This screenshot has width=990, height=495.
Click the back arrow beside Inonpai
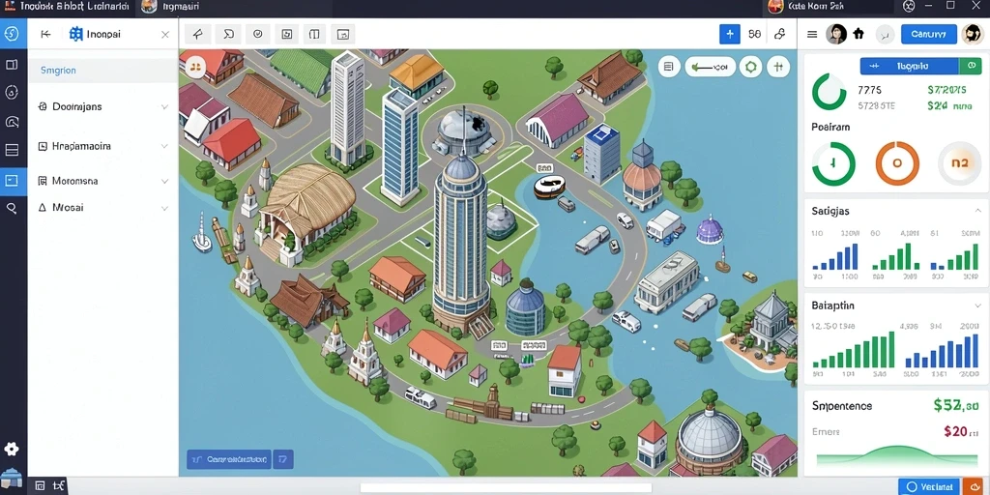pos(45,35)
